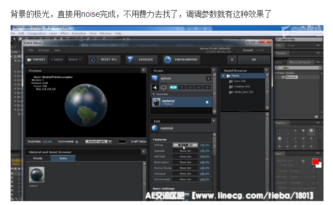
Task: Swap foreground and background colors in Paint panel
Action: [x=321, y=160]
